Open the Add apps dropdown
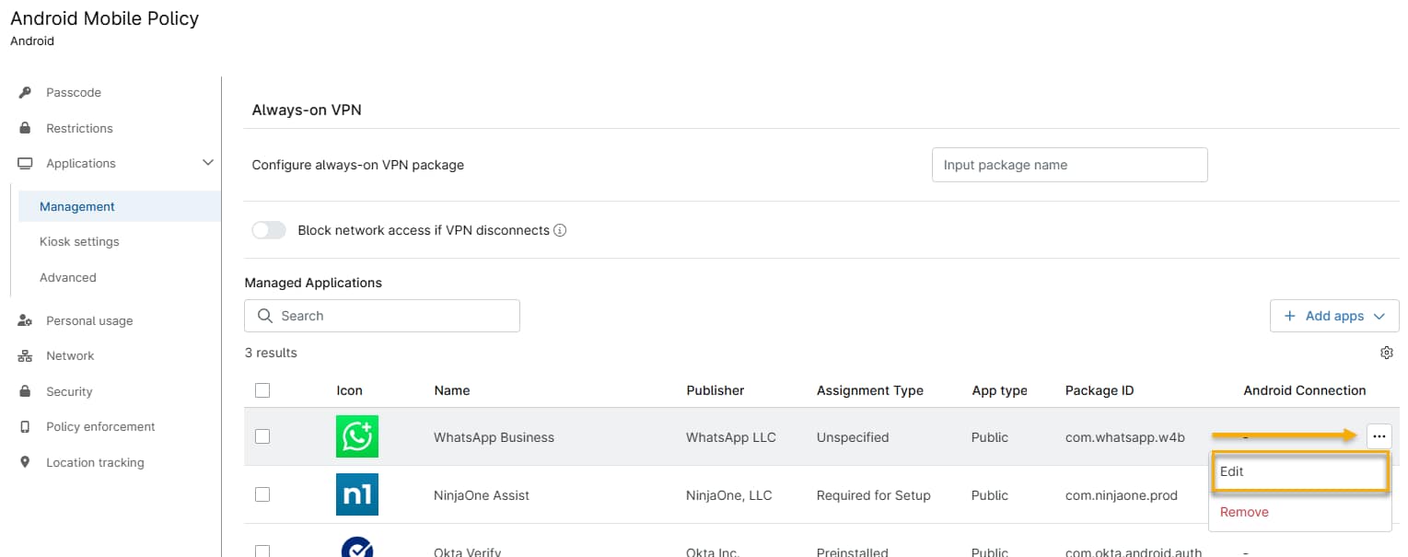 (1334, 316)
